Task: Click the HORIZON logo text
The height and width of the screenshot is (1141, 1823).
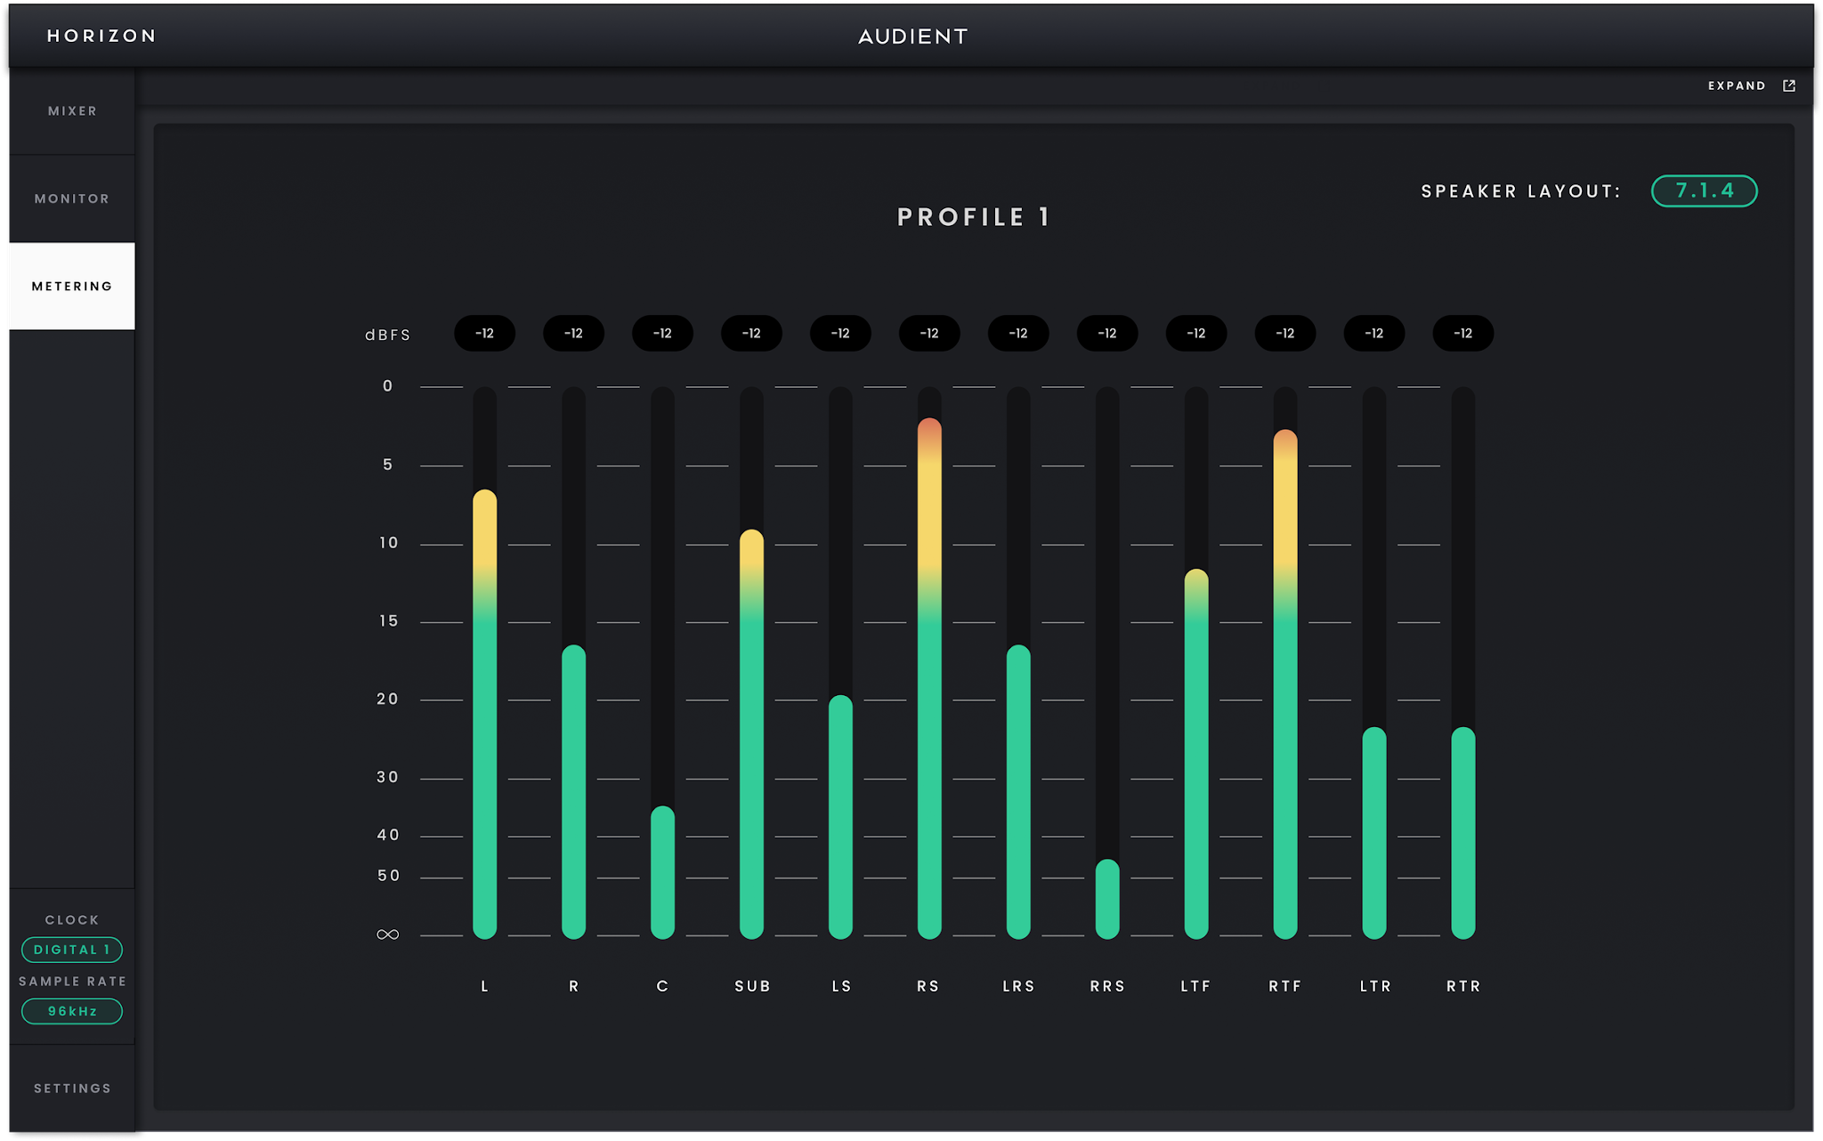Action: pos(101,36)
